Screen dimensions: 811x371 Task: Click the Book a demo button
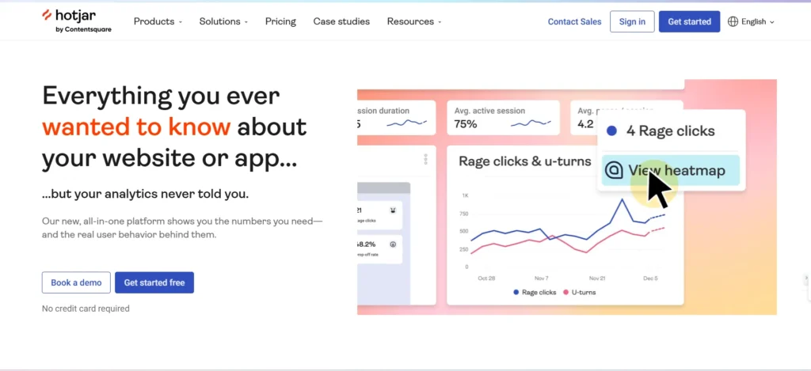coord(76,282)
